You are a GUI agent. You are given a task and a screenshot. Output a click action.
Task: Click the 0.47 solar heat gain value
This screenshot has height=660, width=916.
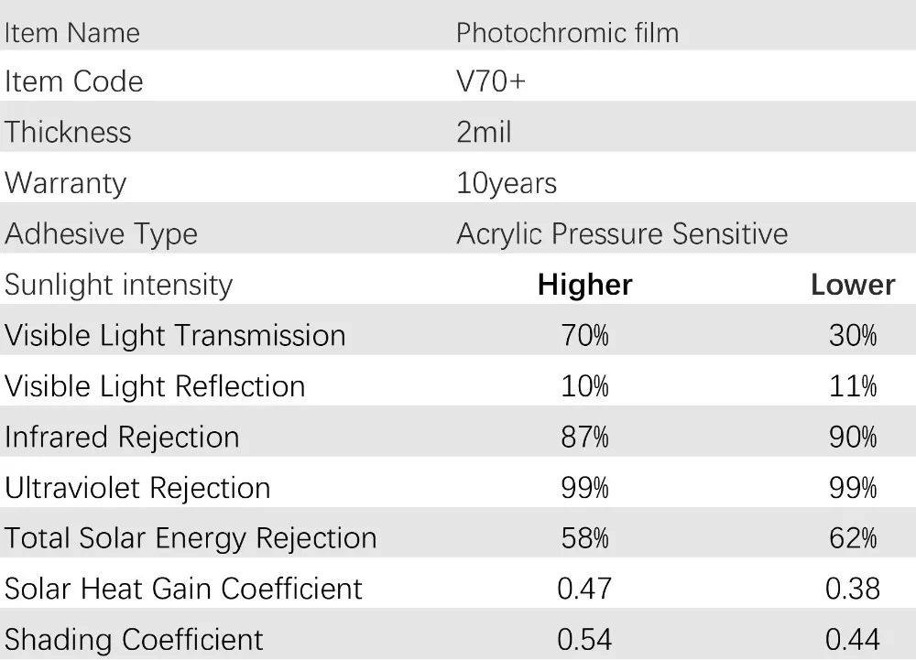[x=584, y=589]
